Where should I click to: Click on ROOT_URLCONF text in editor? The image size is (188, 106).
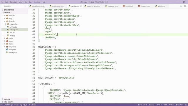pyautogui.click(x=46, y=78)
